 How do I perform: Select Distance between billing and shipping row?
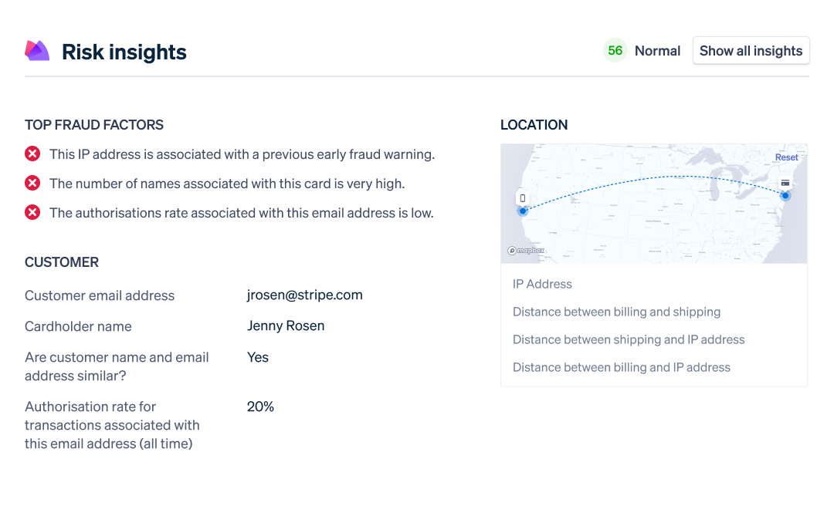tap(616, 312)
